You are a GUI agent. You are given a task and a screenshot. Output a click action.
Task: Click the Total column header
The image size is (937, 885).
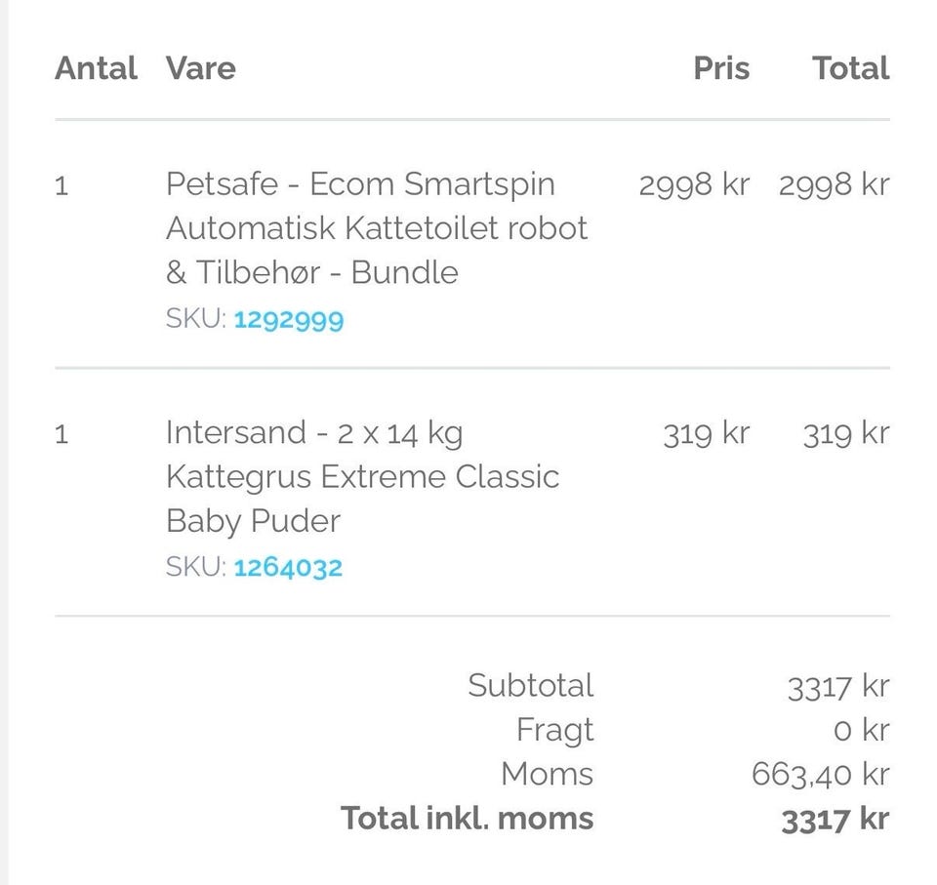pos(850,68)
